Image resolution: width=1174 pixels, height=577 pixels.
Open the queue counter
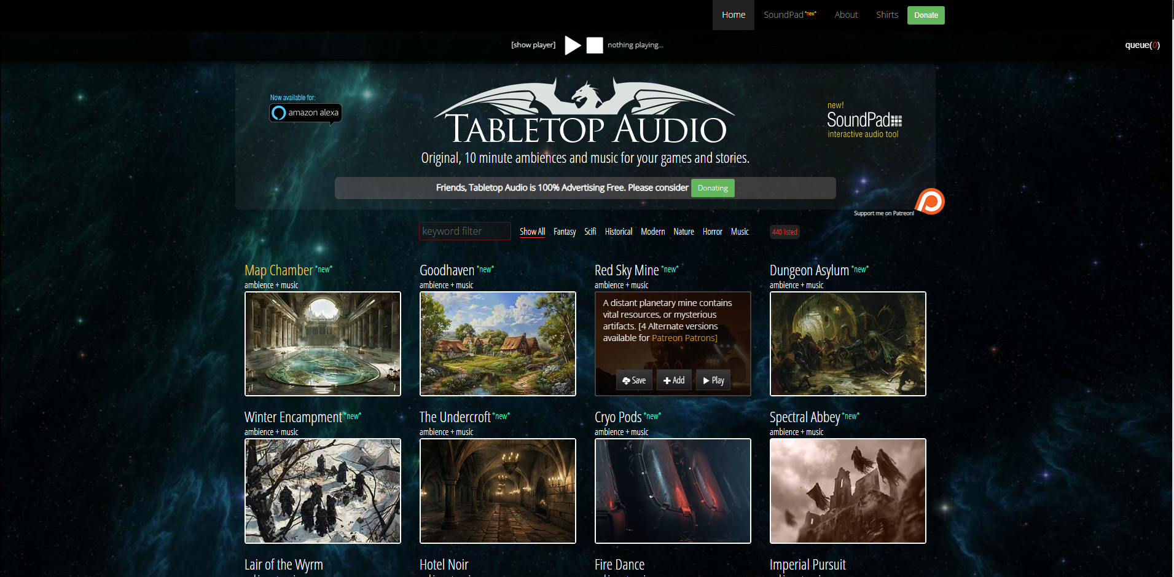pos(1142,45)
